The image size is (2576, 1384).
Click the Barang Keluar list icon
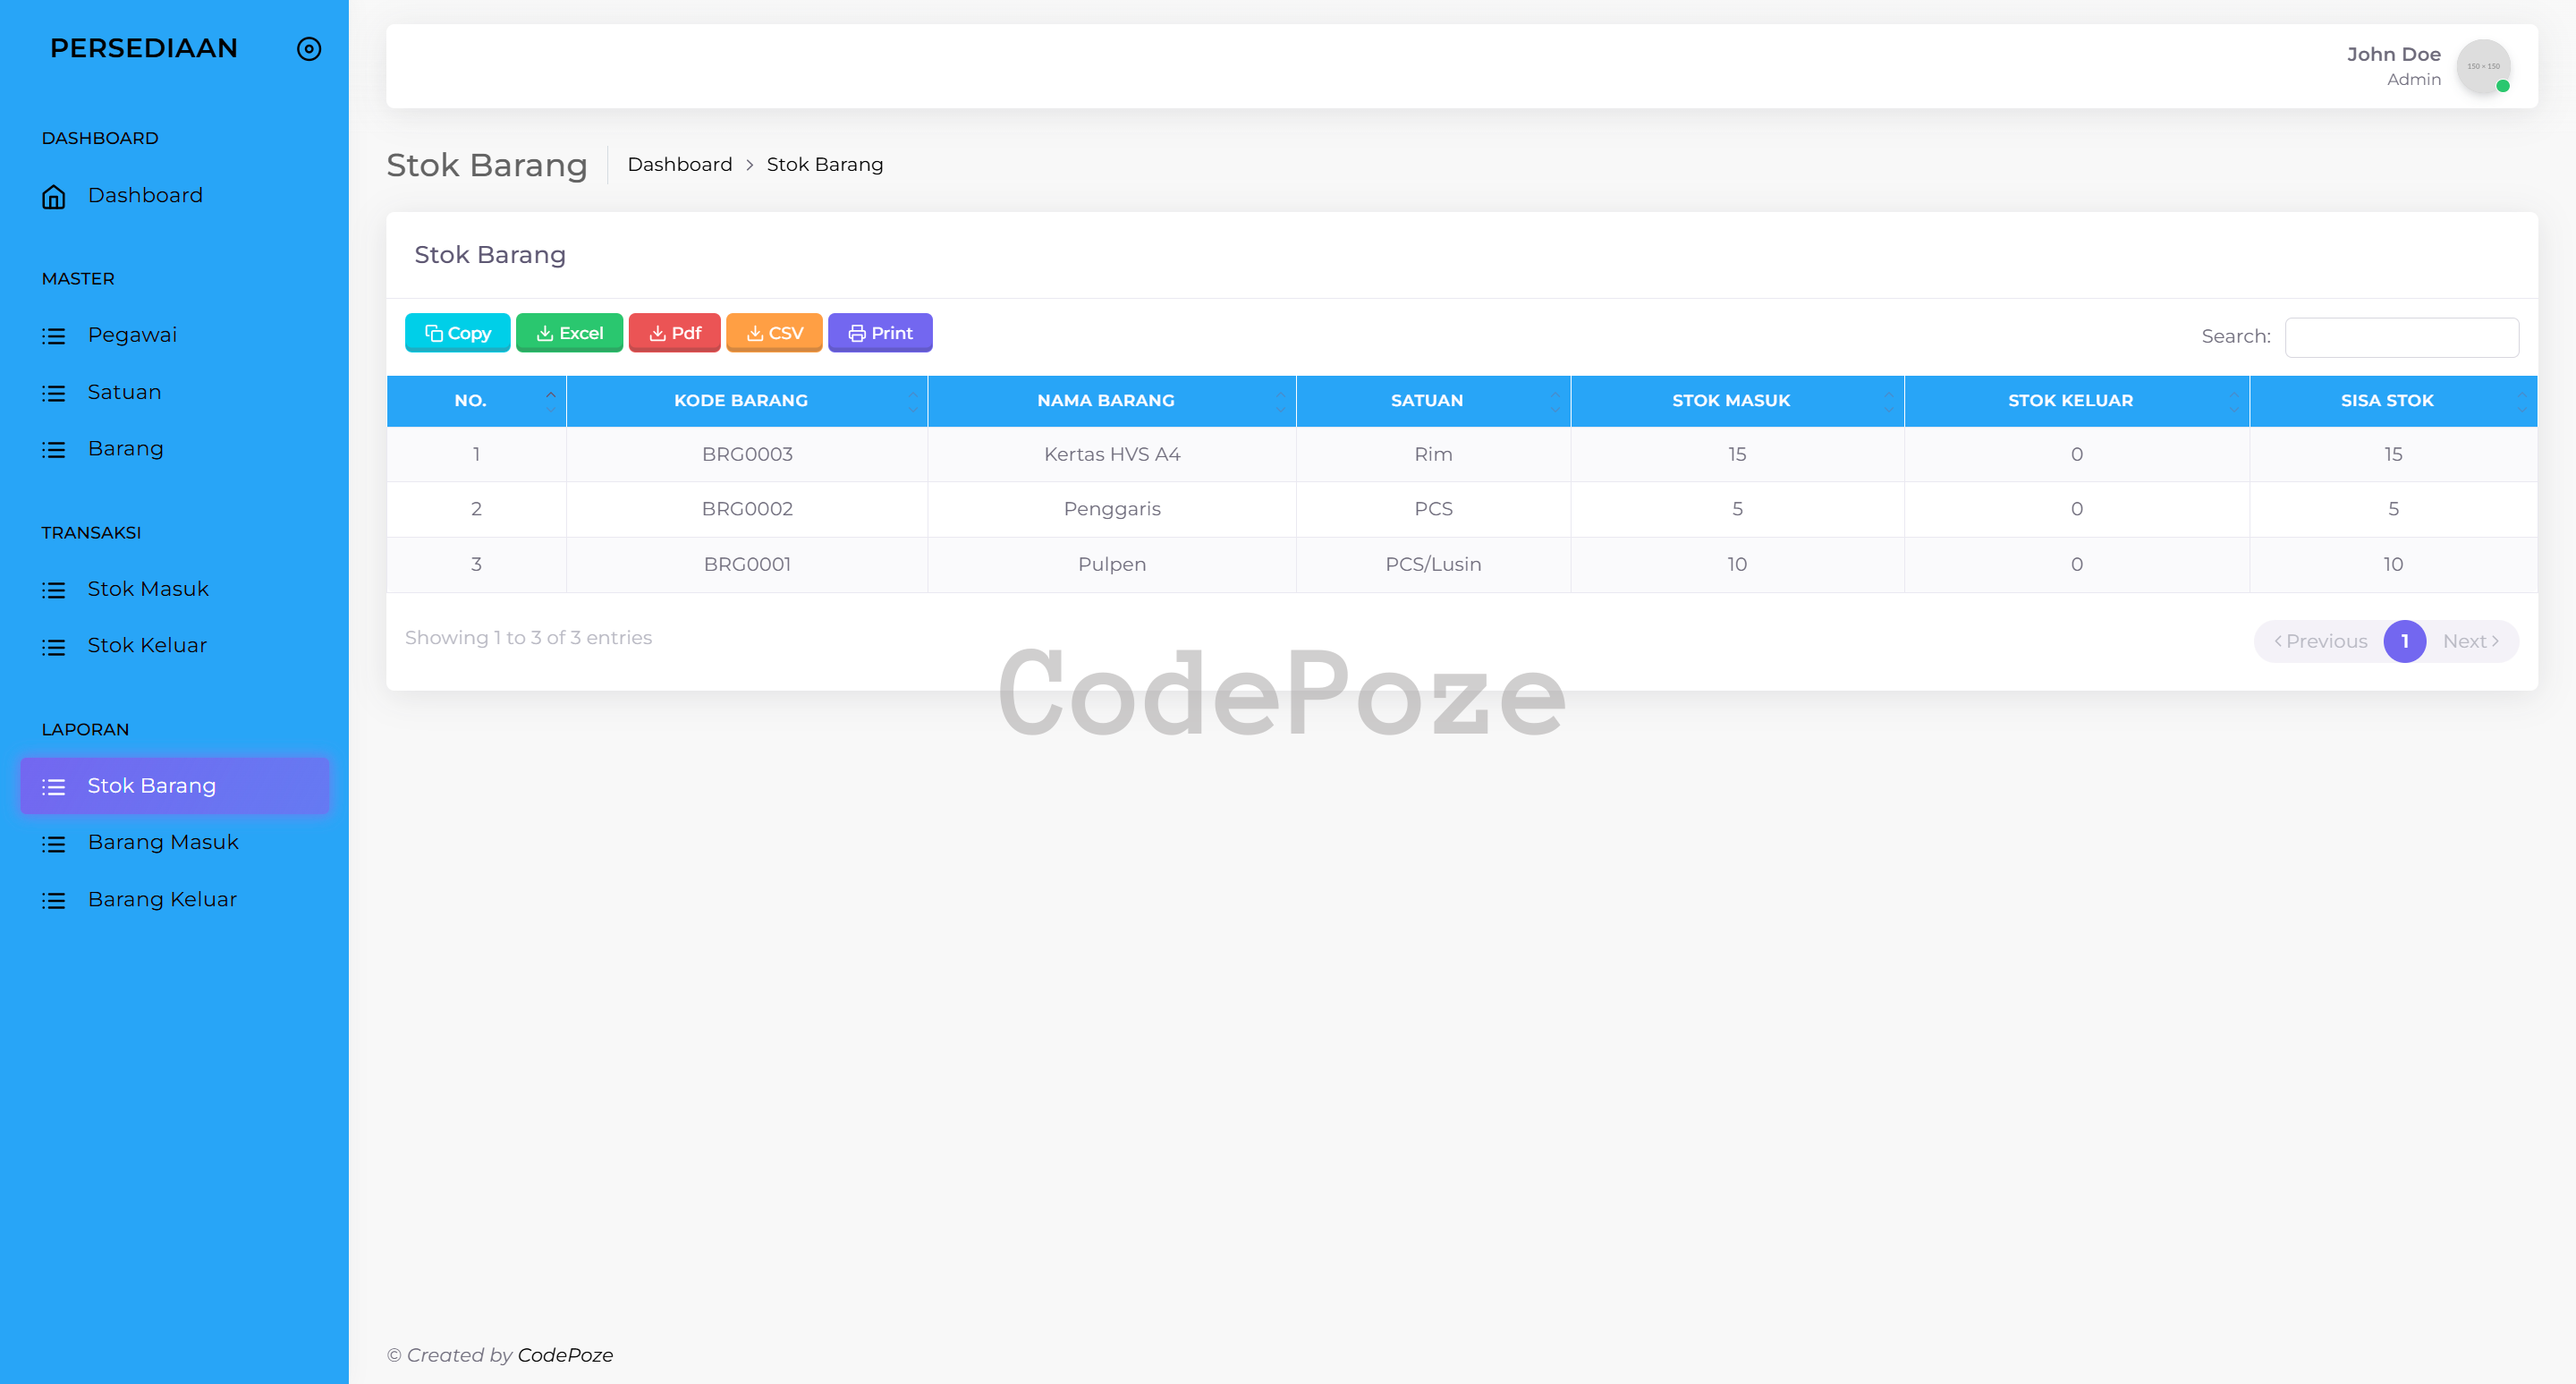(54, 900)
